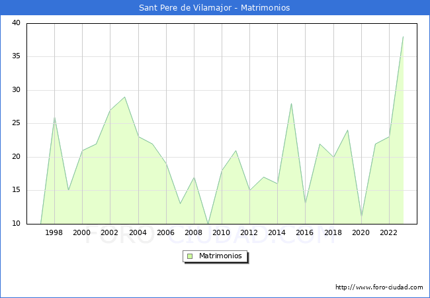430x298 pixels.
Task: Click the 2000 x-axis label
Action: 81,232
